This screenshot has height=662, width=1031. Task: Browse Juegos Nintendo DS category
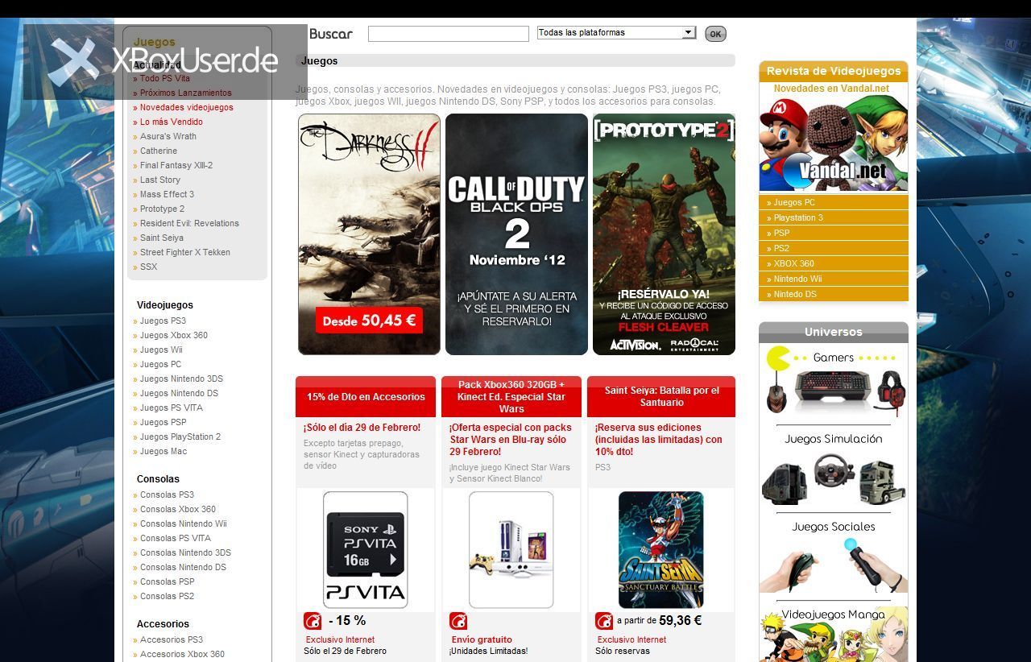click(x=179, y=393)
